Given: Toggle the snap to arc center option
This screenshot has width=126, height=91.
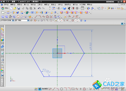Looking at the screenshot, I should point(70,20).
